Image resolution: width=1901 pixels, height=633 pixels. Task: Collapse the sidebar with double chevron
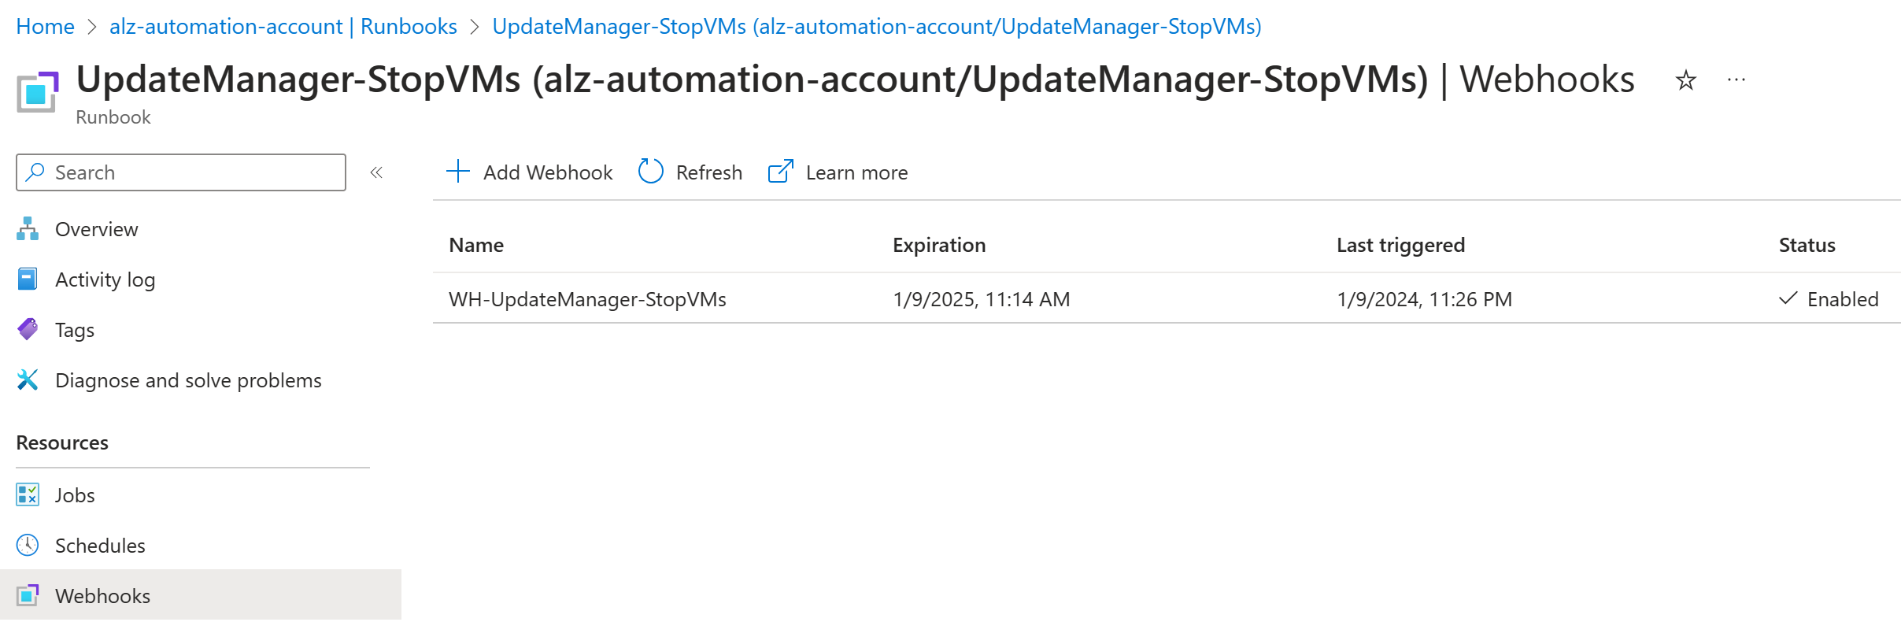376,172
